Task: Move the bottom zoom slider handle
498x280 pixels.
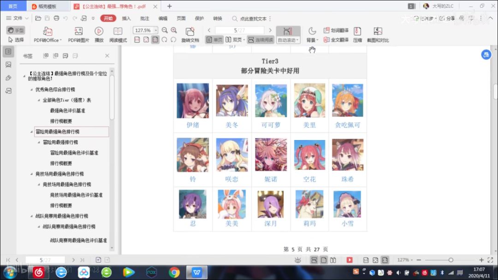Action: pos(451,260)
